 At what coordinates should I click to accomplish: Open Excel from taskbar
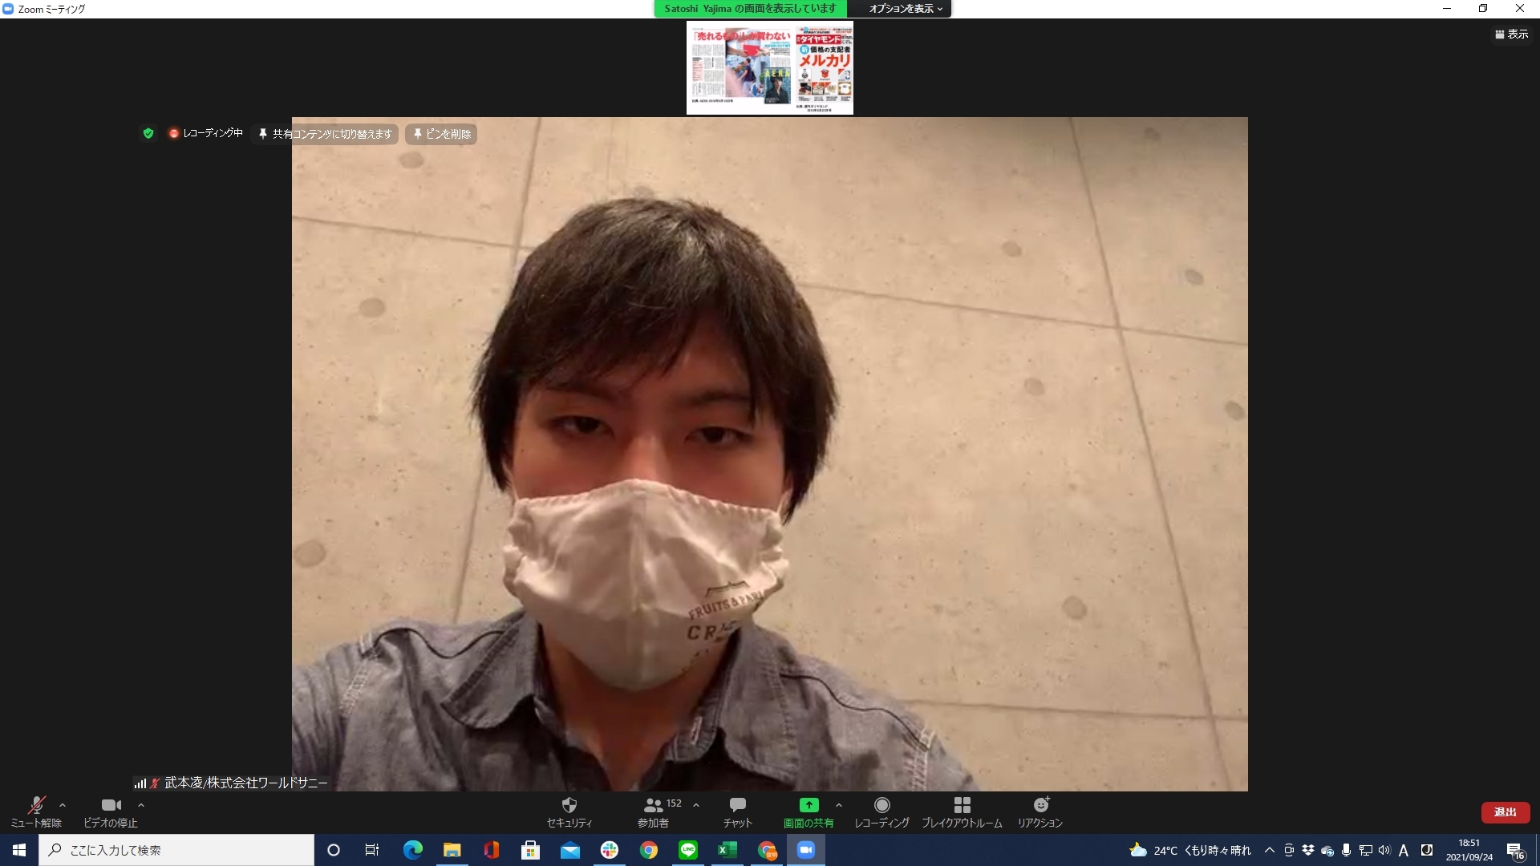[x=727, y=850]
